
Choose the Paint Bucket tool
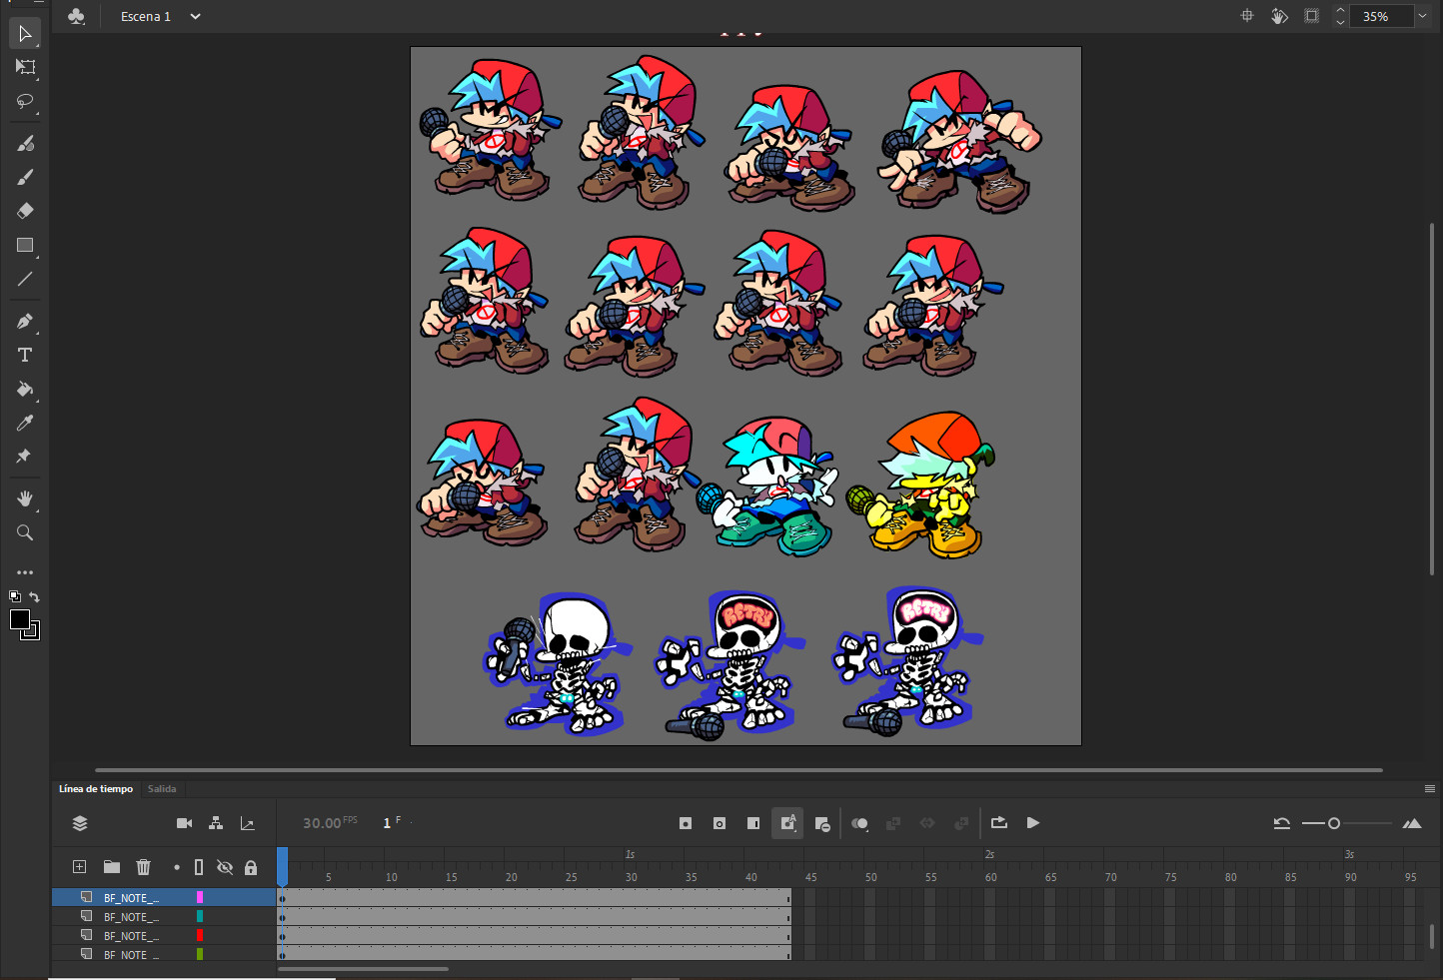click(25, 390)
